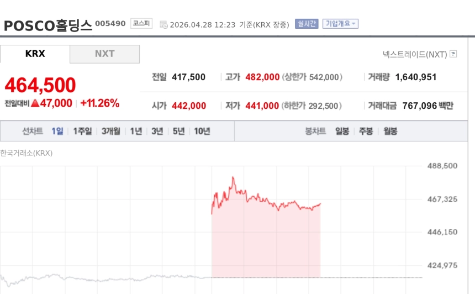Select the 1주일 line chart period
The image size is (475, 294).
pos(82,132)
